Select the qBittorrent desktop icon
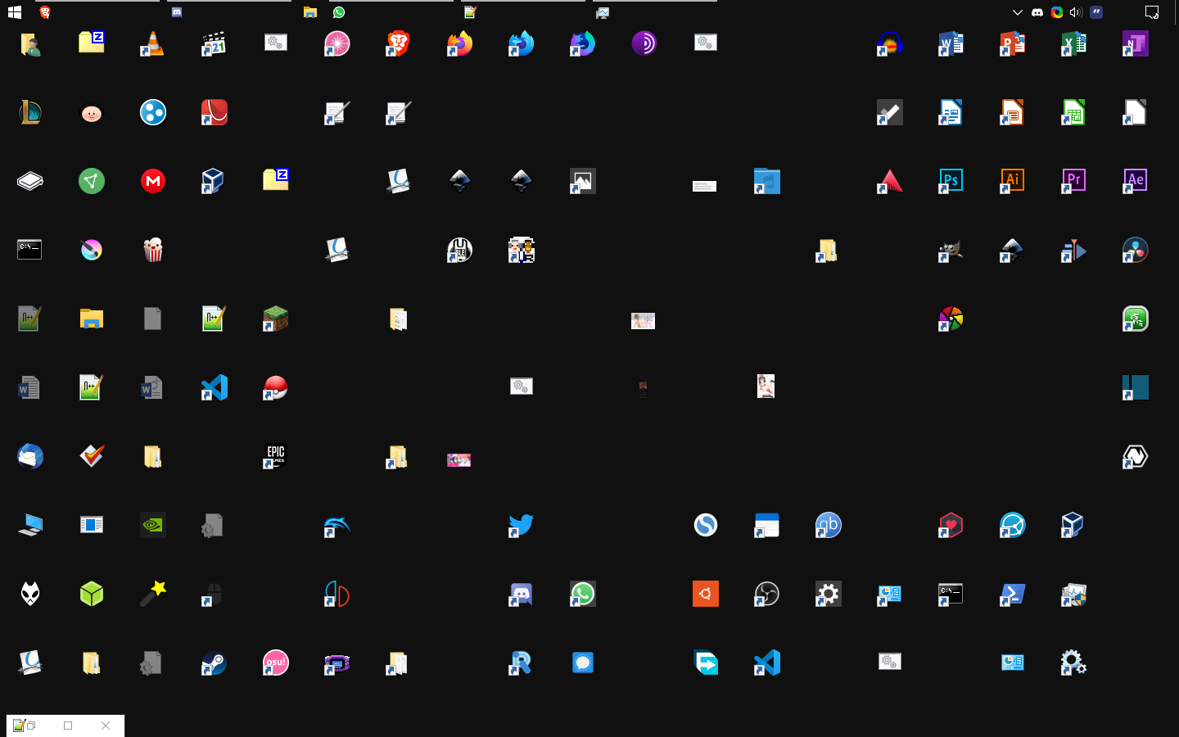This screenshot has width=1179, height=737. click(828, 525)
